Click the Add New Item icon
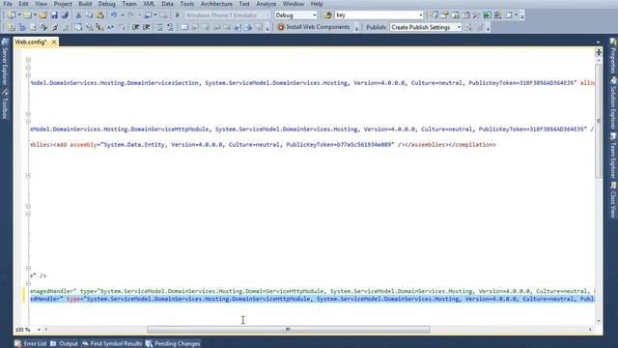 [x=27, y=15]
